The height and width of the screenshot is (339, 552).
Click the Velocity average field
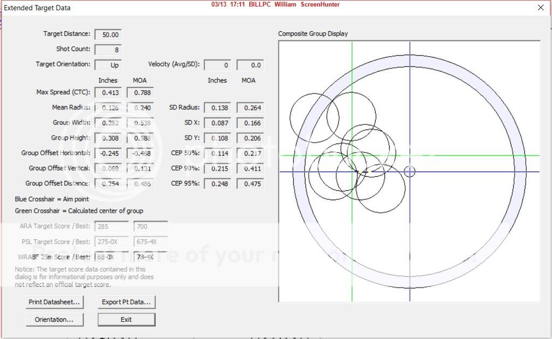[218, 65]
